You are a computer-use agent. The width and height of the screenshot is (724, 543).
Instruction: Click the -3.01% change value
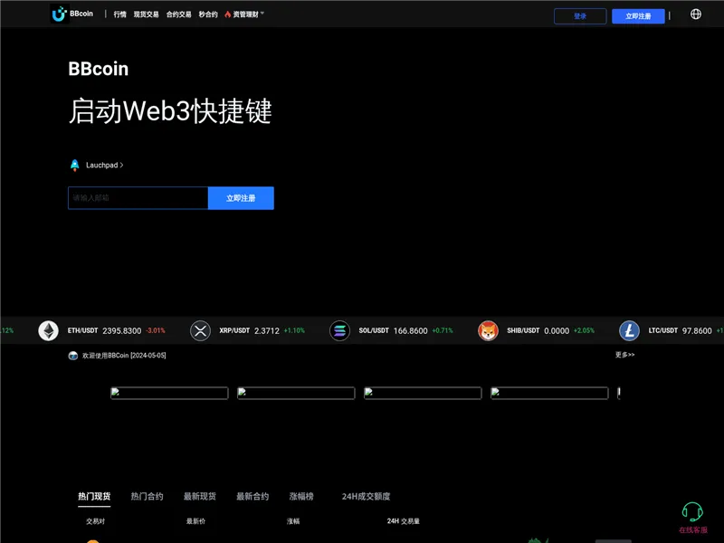coord(156,330)
